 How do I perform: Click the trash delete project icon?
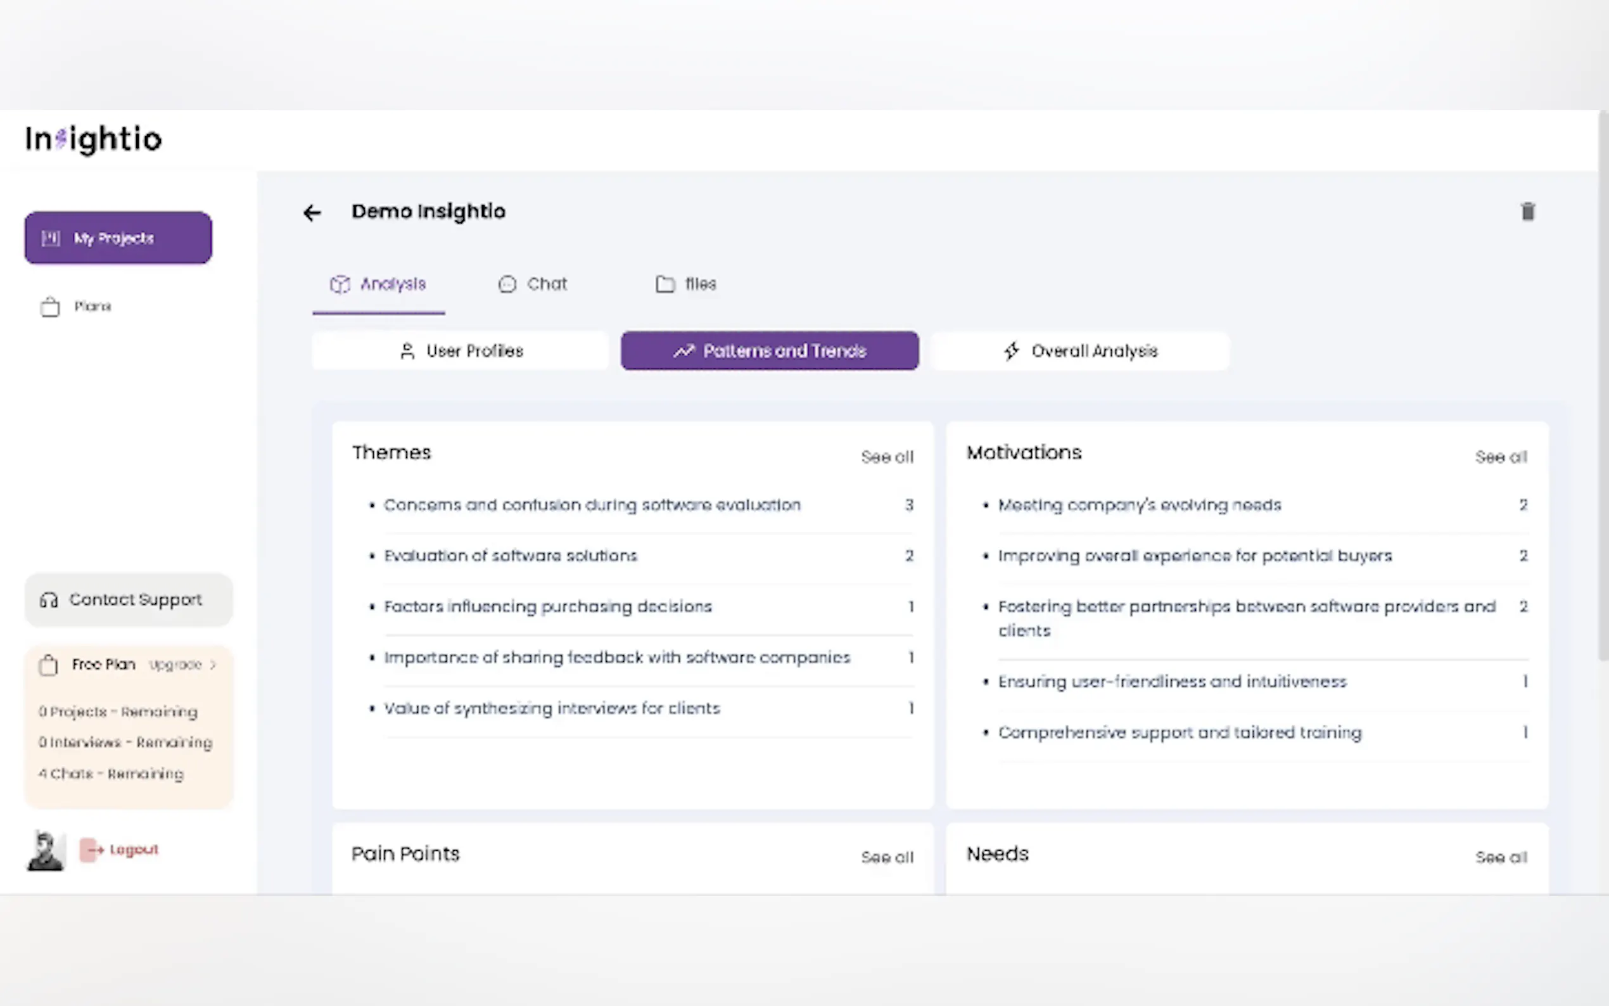pos(1528,212)
